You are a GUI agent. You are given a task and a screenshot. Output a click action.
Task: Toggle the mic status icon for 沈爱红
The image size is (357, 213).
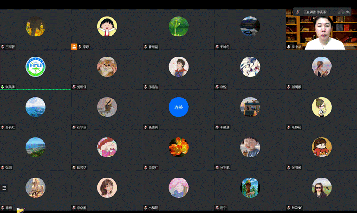tap(145, 167)
